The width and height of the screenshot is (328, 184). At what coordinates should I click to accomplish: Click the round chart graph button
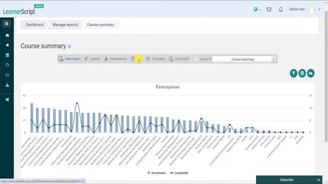311,73
